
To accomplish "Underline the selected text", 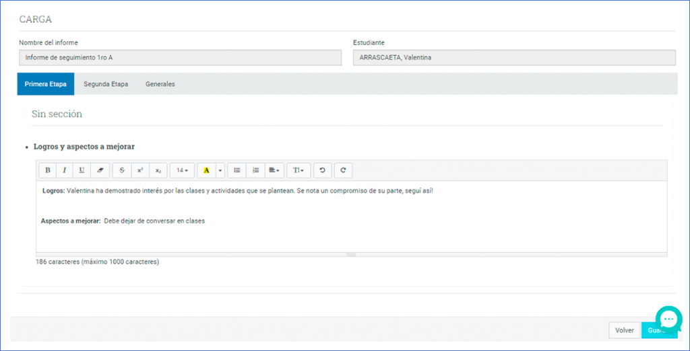I will point(82,170).
